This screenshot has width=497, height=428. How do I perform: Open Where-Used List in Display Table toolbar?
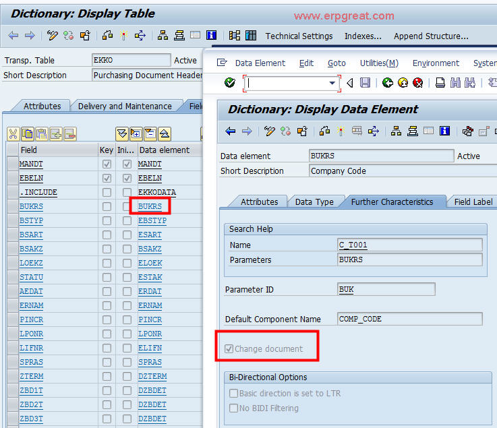140,36
